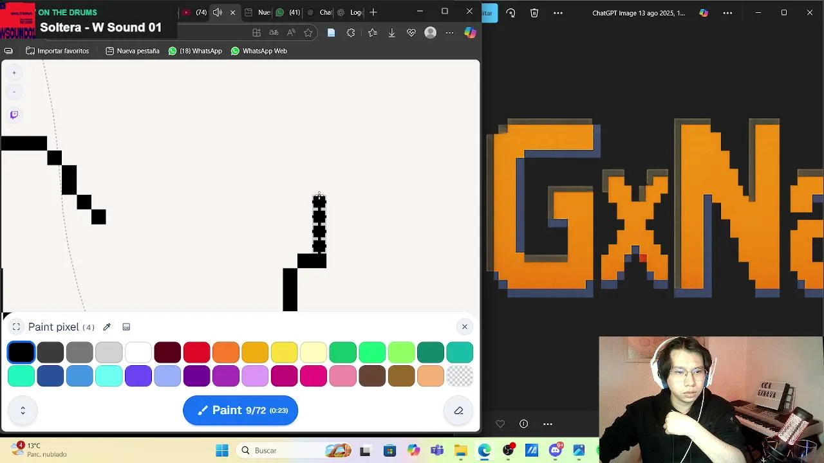Select the dark maroon swatch

[167, 352]
